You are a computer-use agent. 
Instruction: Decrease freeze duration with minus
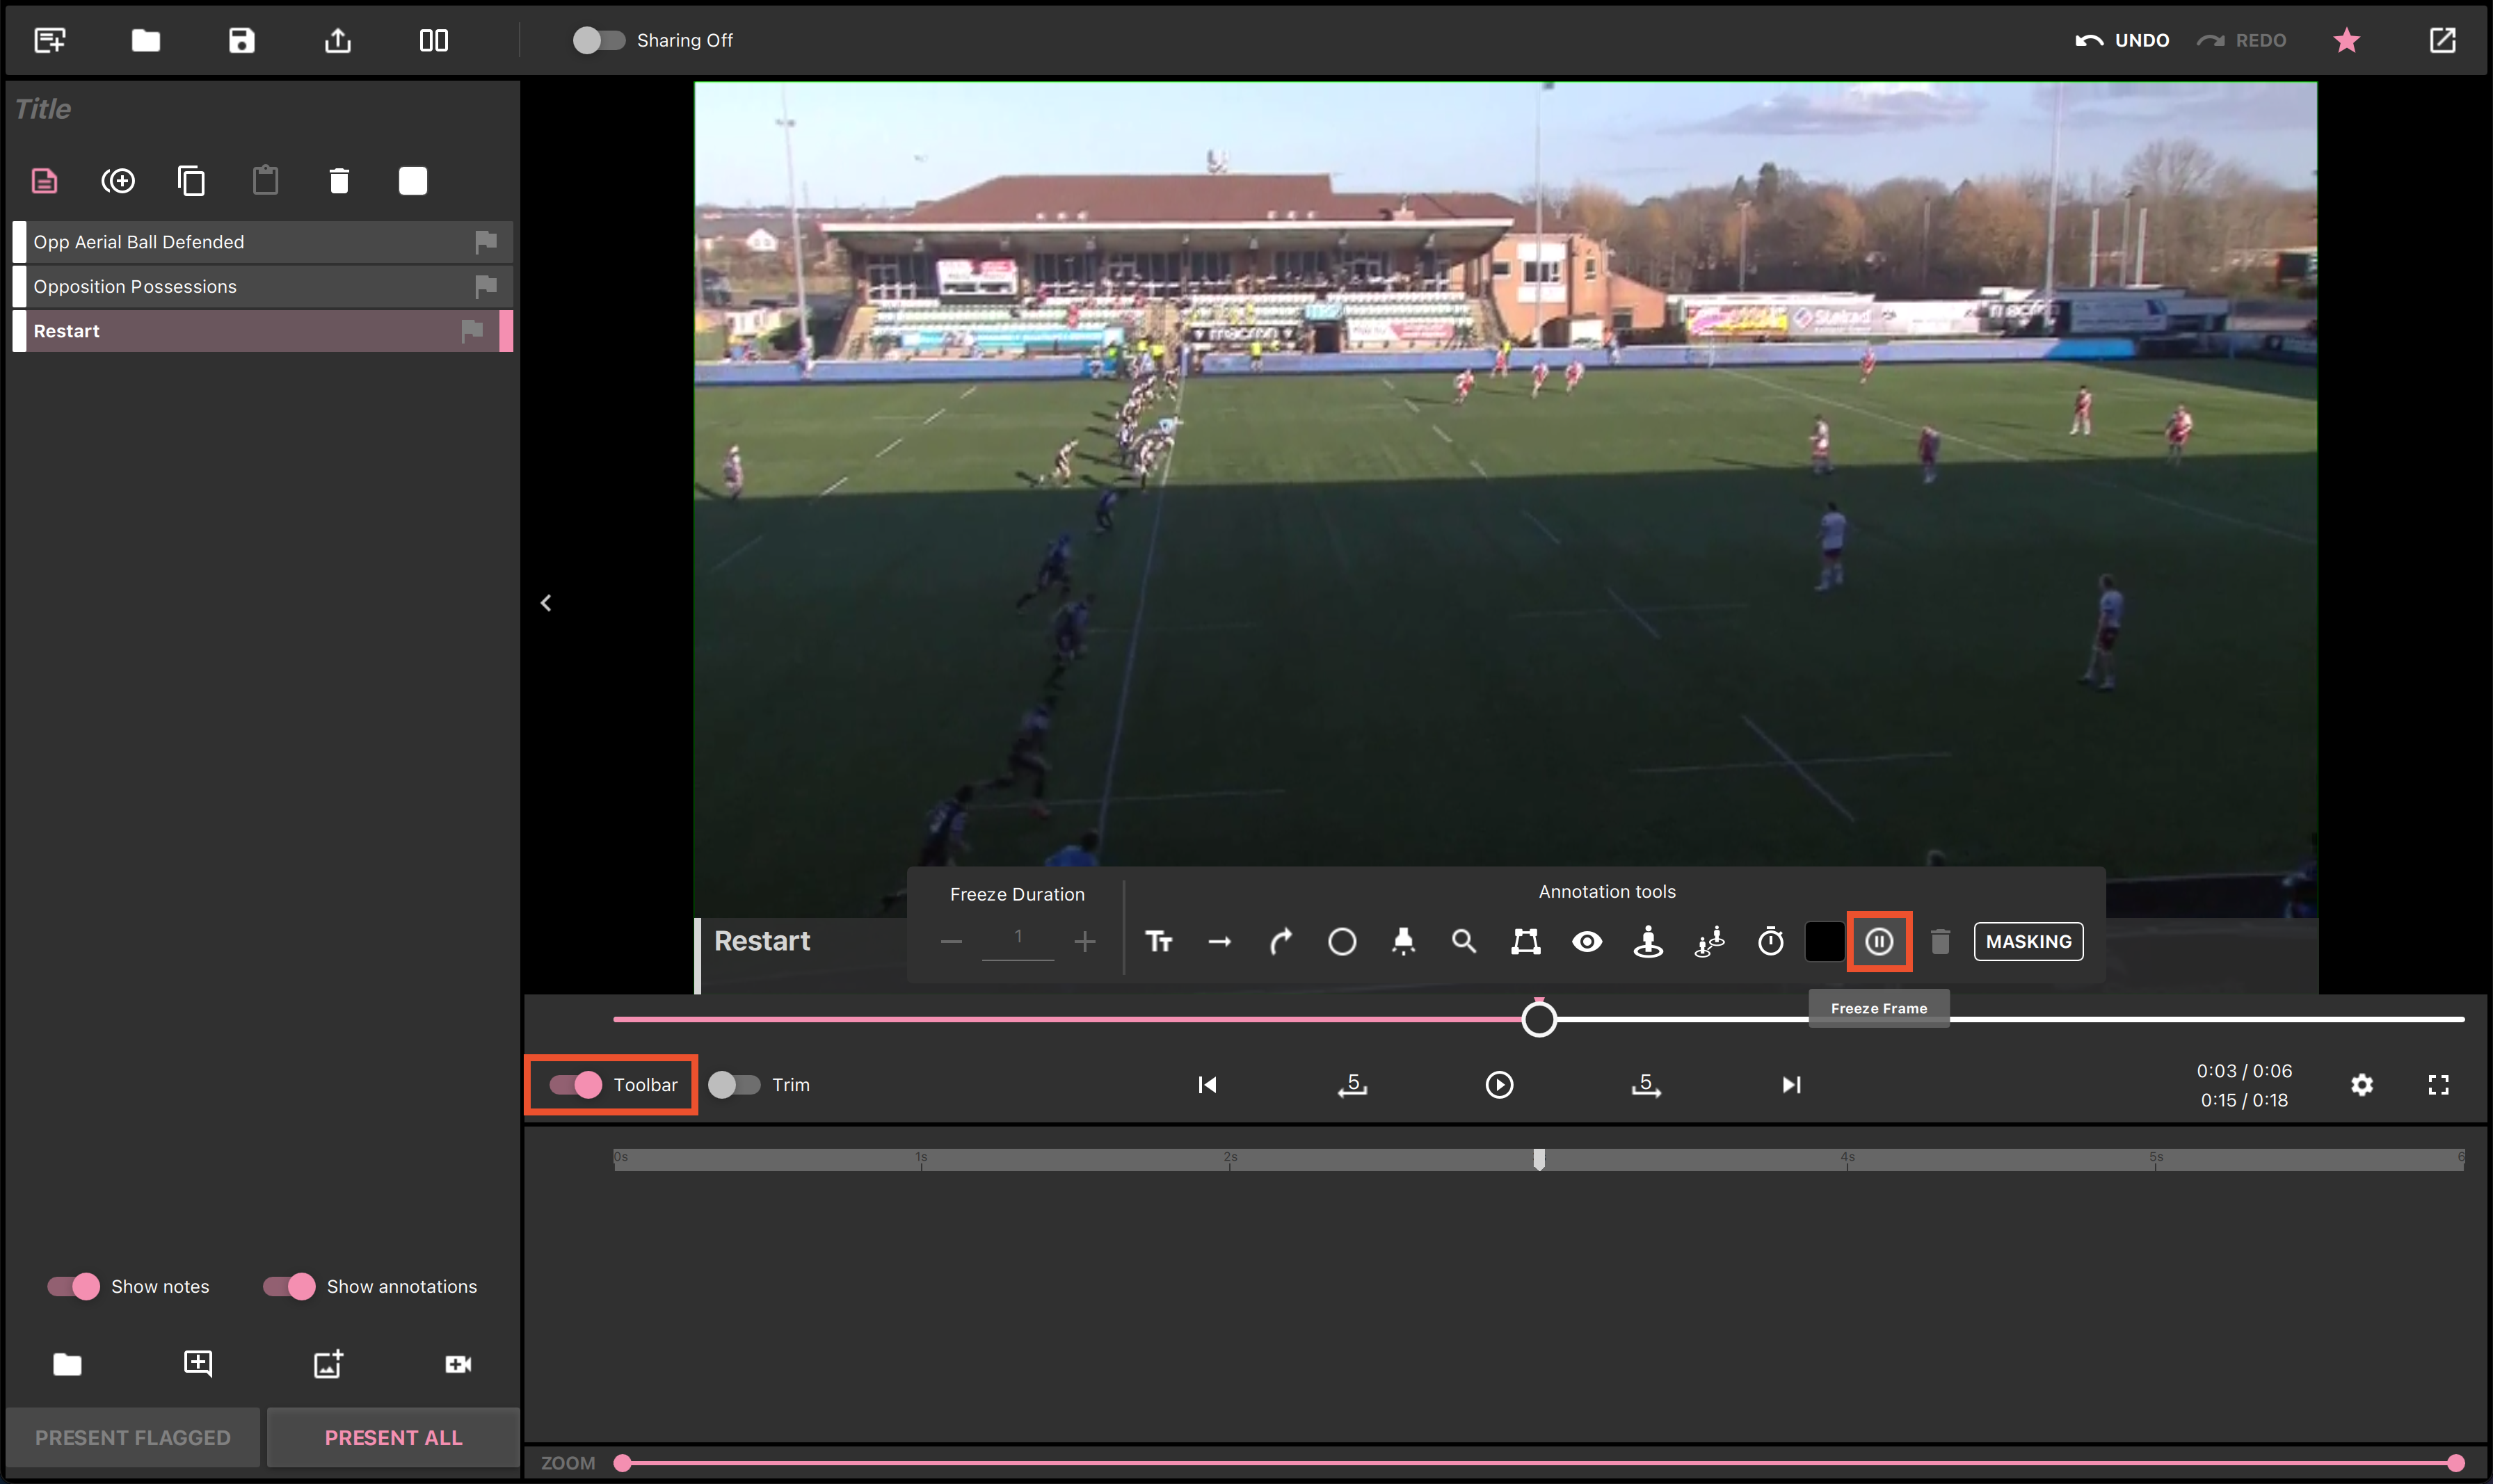pyautogui.click(x=951, y=941)
